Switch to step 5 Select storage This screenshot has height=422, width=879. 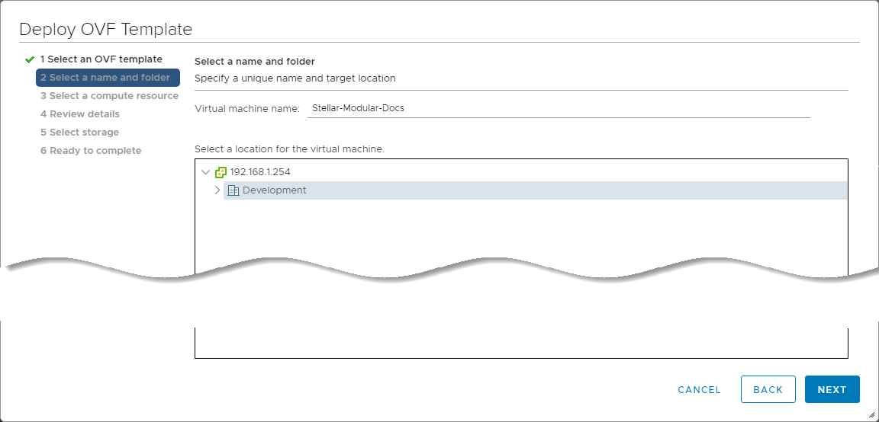(x=79, y=133)
